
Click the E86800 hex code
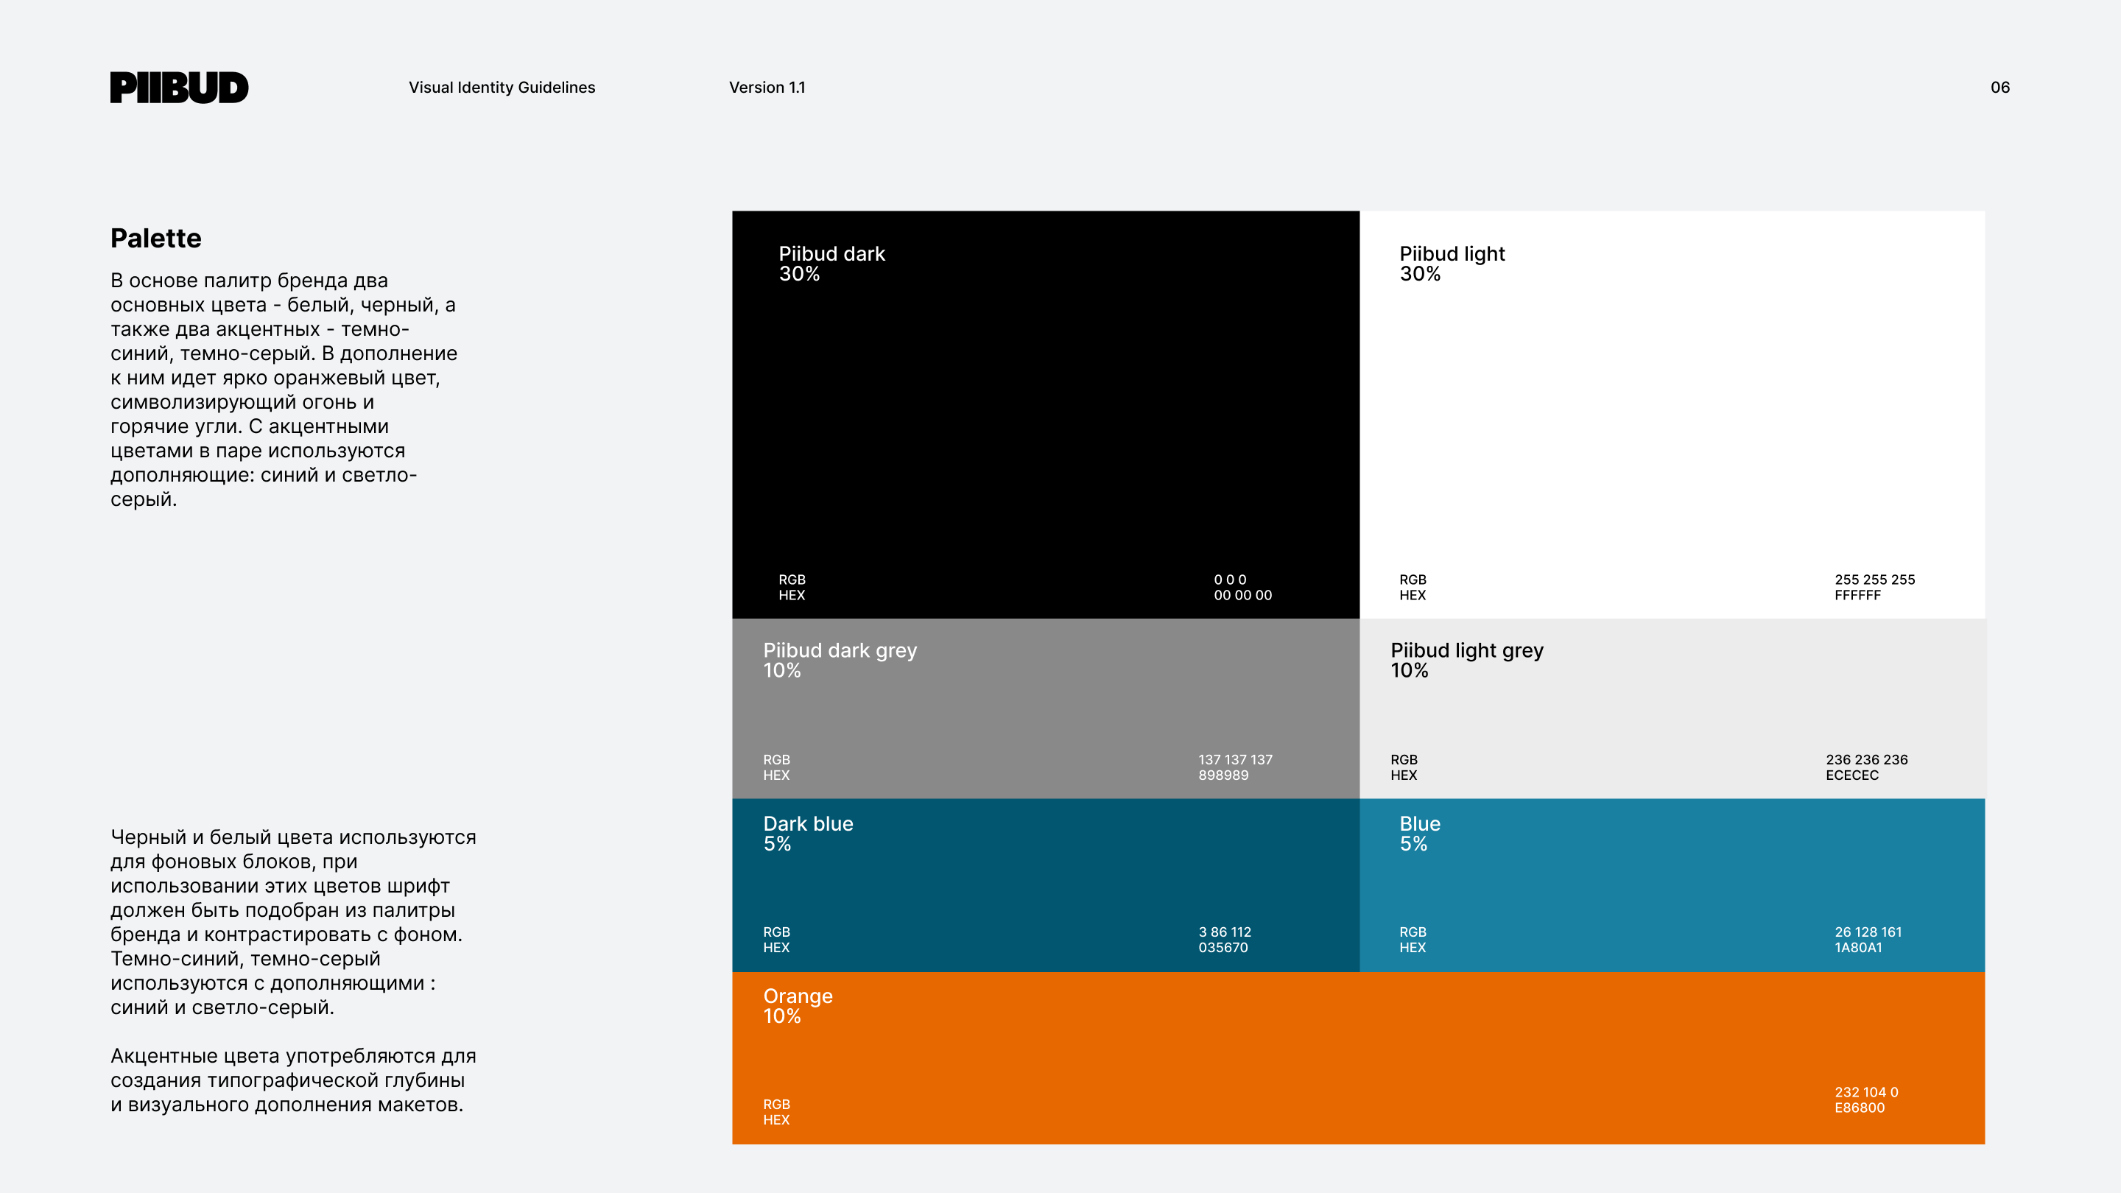[x=1858, y=1108]
